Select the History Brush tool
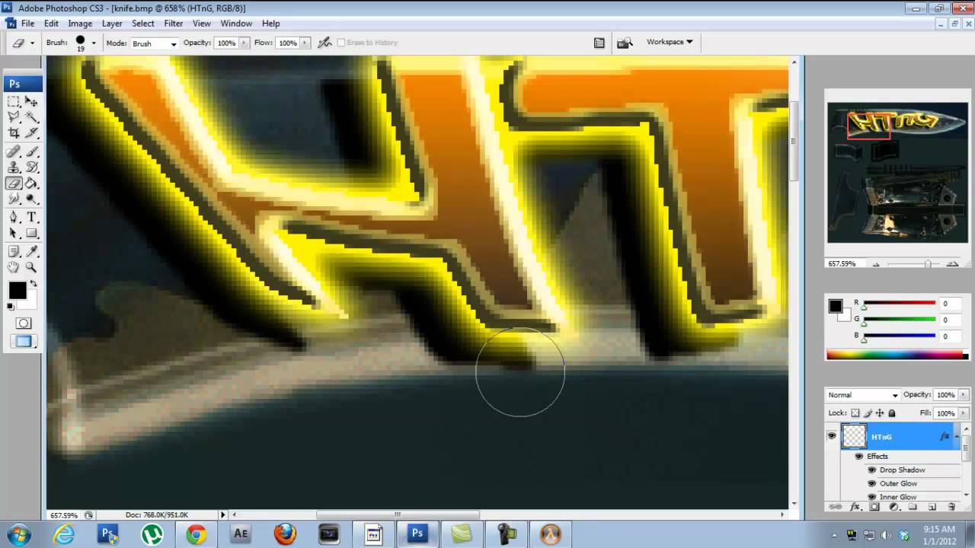The width and height of the screenshot is (975, 548). [31, 167]
